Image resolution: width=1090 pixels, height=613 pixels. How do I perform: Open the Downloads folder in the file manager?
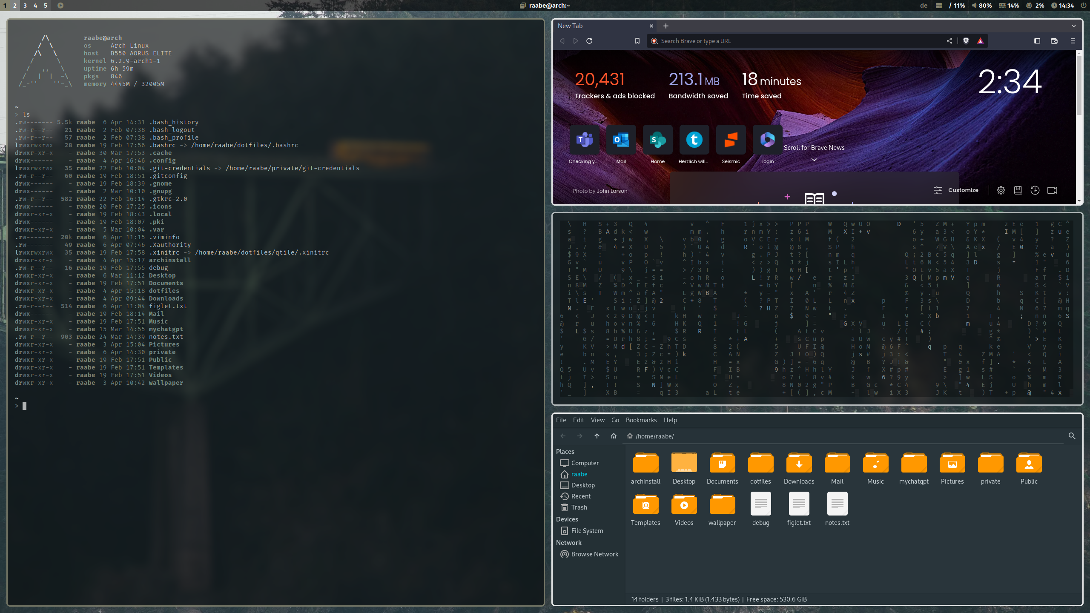coord(799,464)
